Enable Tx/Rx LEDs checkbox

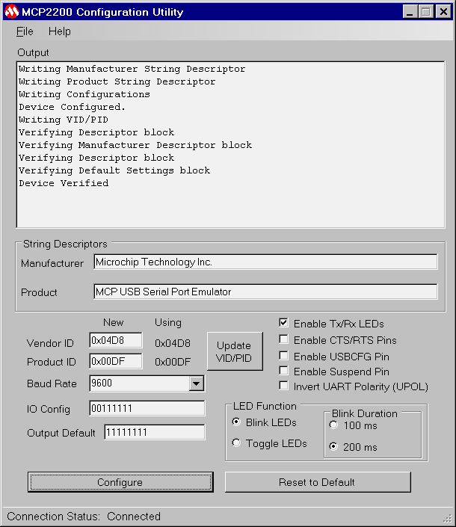283,323
